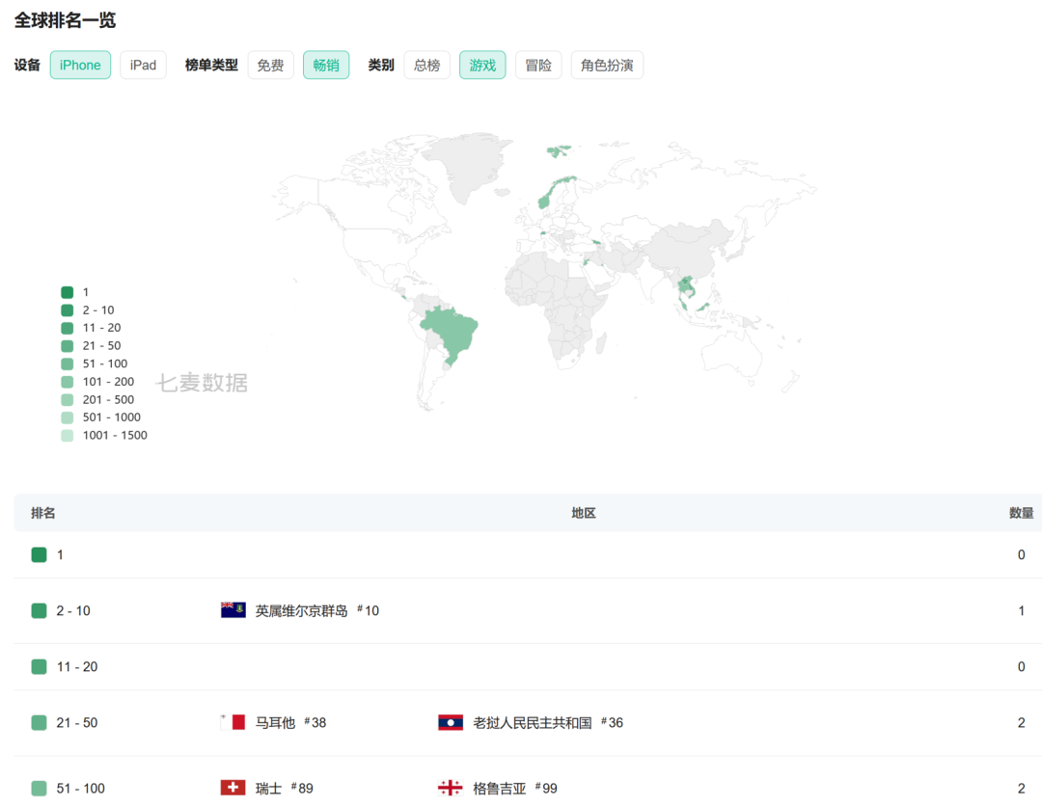Click the 501 - 1000 legend swatch
1042x807 pixels.
[68, 417]
